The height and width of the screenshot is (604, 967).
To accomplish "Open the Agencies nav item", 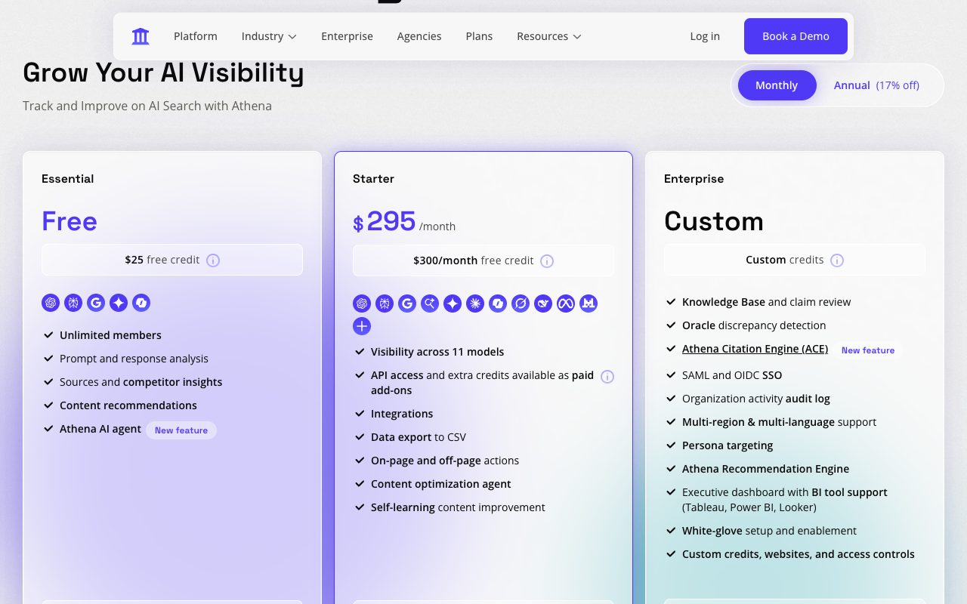I will 419,36.
